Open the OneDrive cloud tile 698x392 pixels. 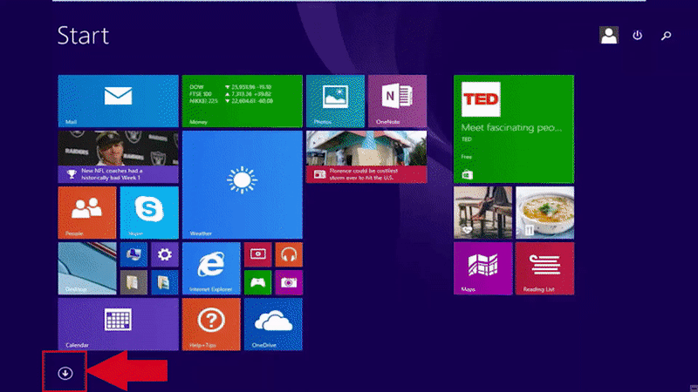[273, 324]
